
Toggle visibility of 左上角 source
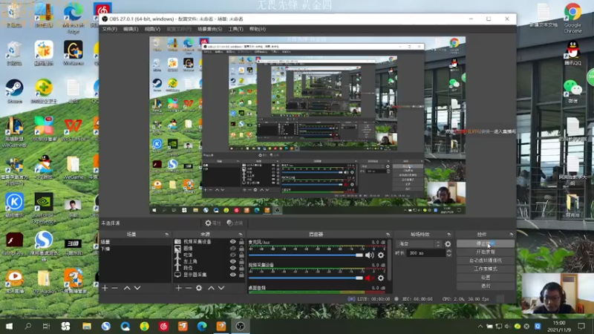point(233,261)
